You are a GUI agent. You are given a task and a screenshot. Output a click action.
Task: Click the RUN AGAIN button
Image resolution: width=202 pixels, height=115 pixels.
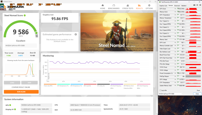click(x=21, y=92)
